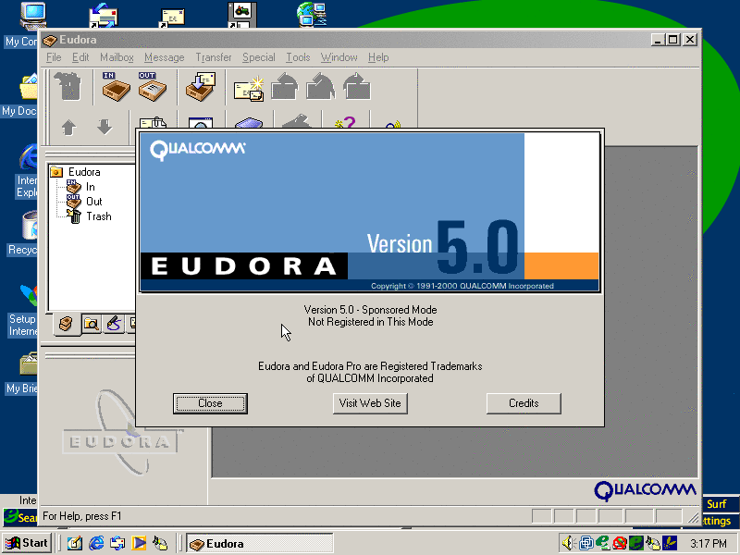Open the File Browser tab icon
This screenshot has height=555, width=740.
[90, 323]
